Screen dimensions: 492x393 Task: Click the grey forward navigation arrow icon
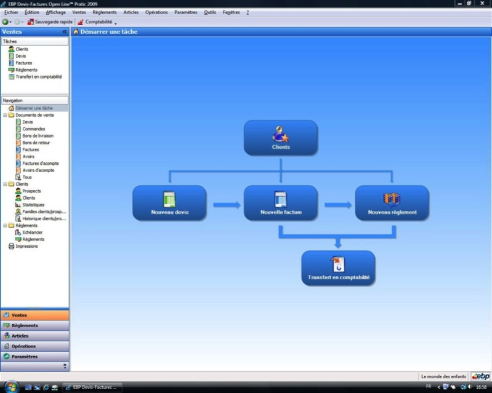pos(17,22)
